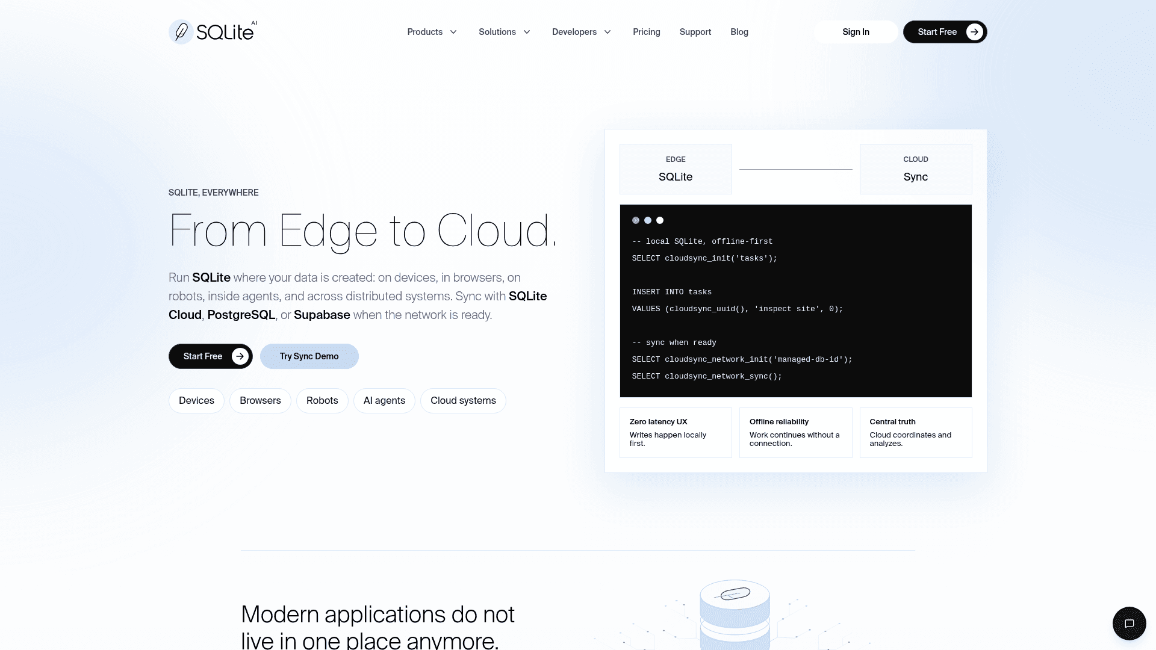Expand the Products dropdown chevron
The height and width of the screenshot is (650, 1156).
click(453, 32)
